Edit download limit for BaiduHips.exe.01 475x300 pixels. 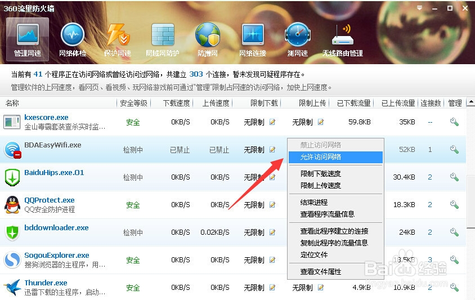272,177
